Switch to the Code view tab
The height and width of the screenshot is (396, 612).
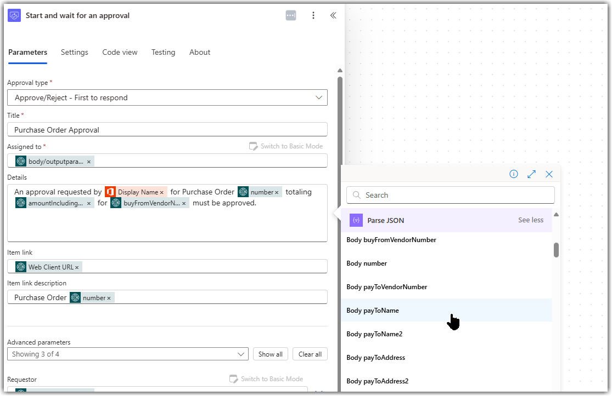[x=120, y=52]
